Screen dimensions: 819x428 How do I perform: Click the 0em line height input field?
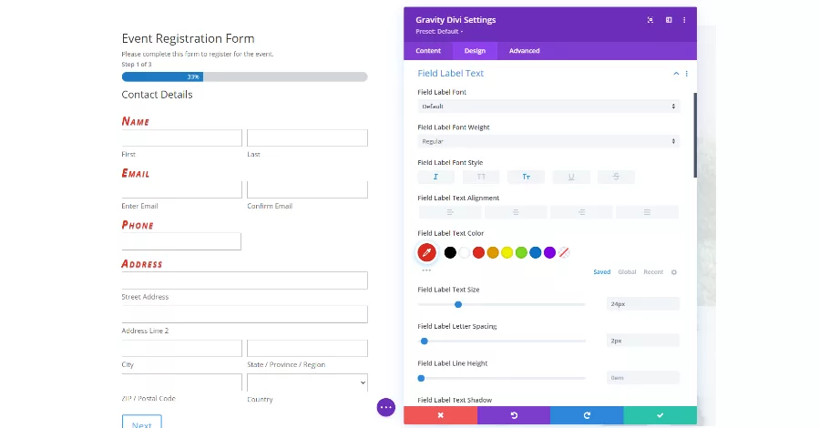pyautogui.click(x=643, y=378)
